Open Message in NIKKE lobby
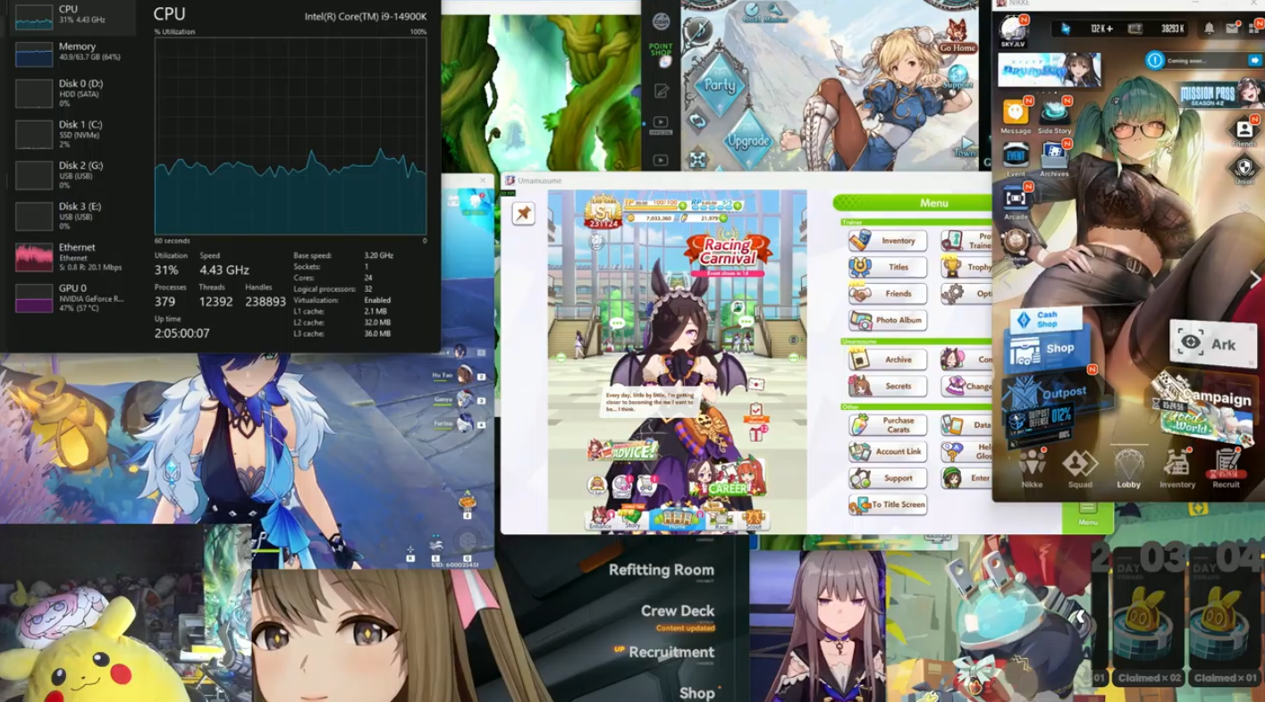Screen dimensions: 1265x702 1016,115
